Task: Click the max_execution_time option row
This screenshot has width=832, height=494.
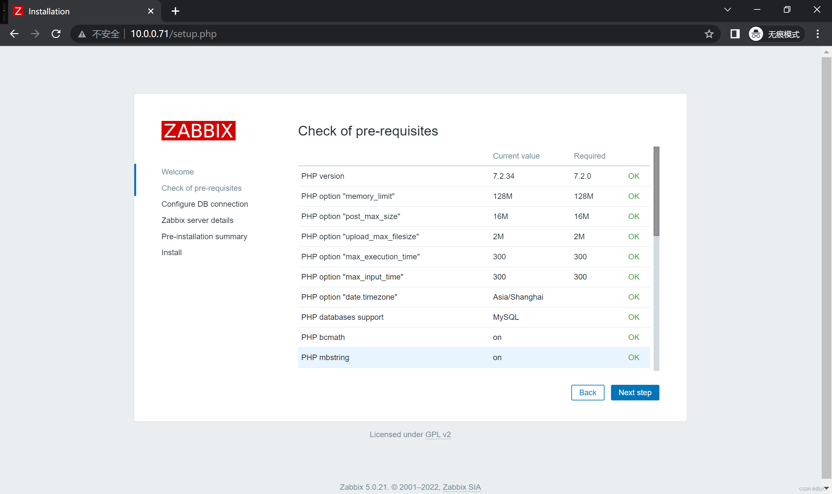Action: [474, 257]
